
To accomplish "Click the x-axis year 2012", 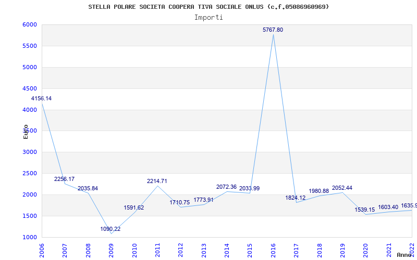I will [x=180, y=251].
